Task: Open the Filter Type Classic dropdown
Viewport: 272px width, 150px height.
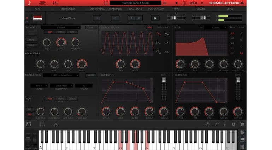Action: [x=216, y=28]
